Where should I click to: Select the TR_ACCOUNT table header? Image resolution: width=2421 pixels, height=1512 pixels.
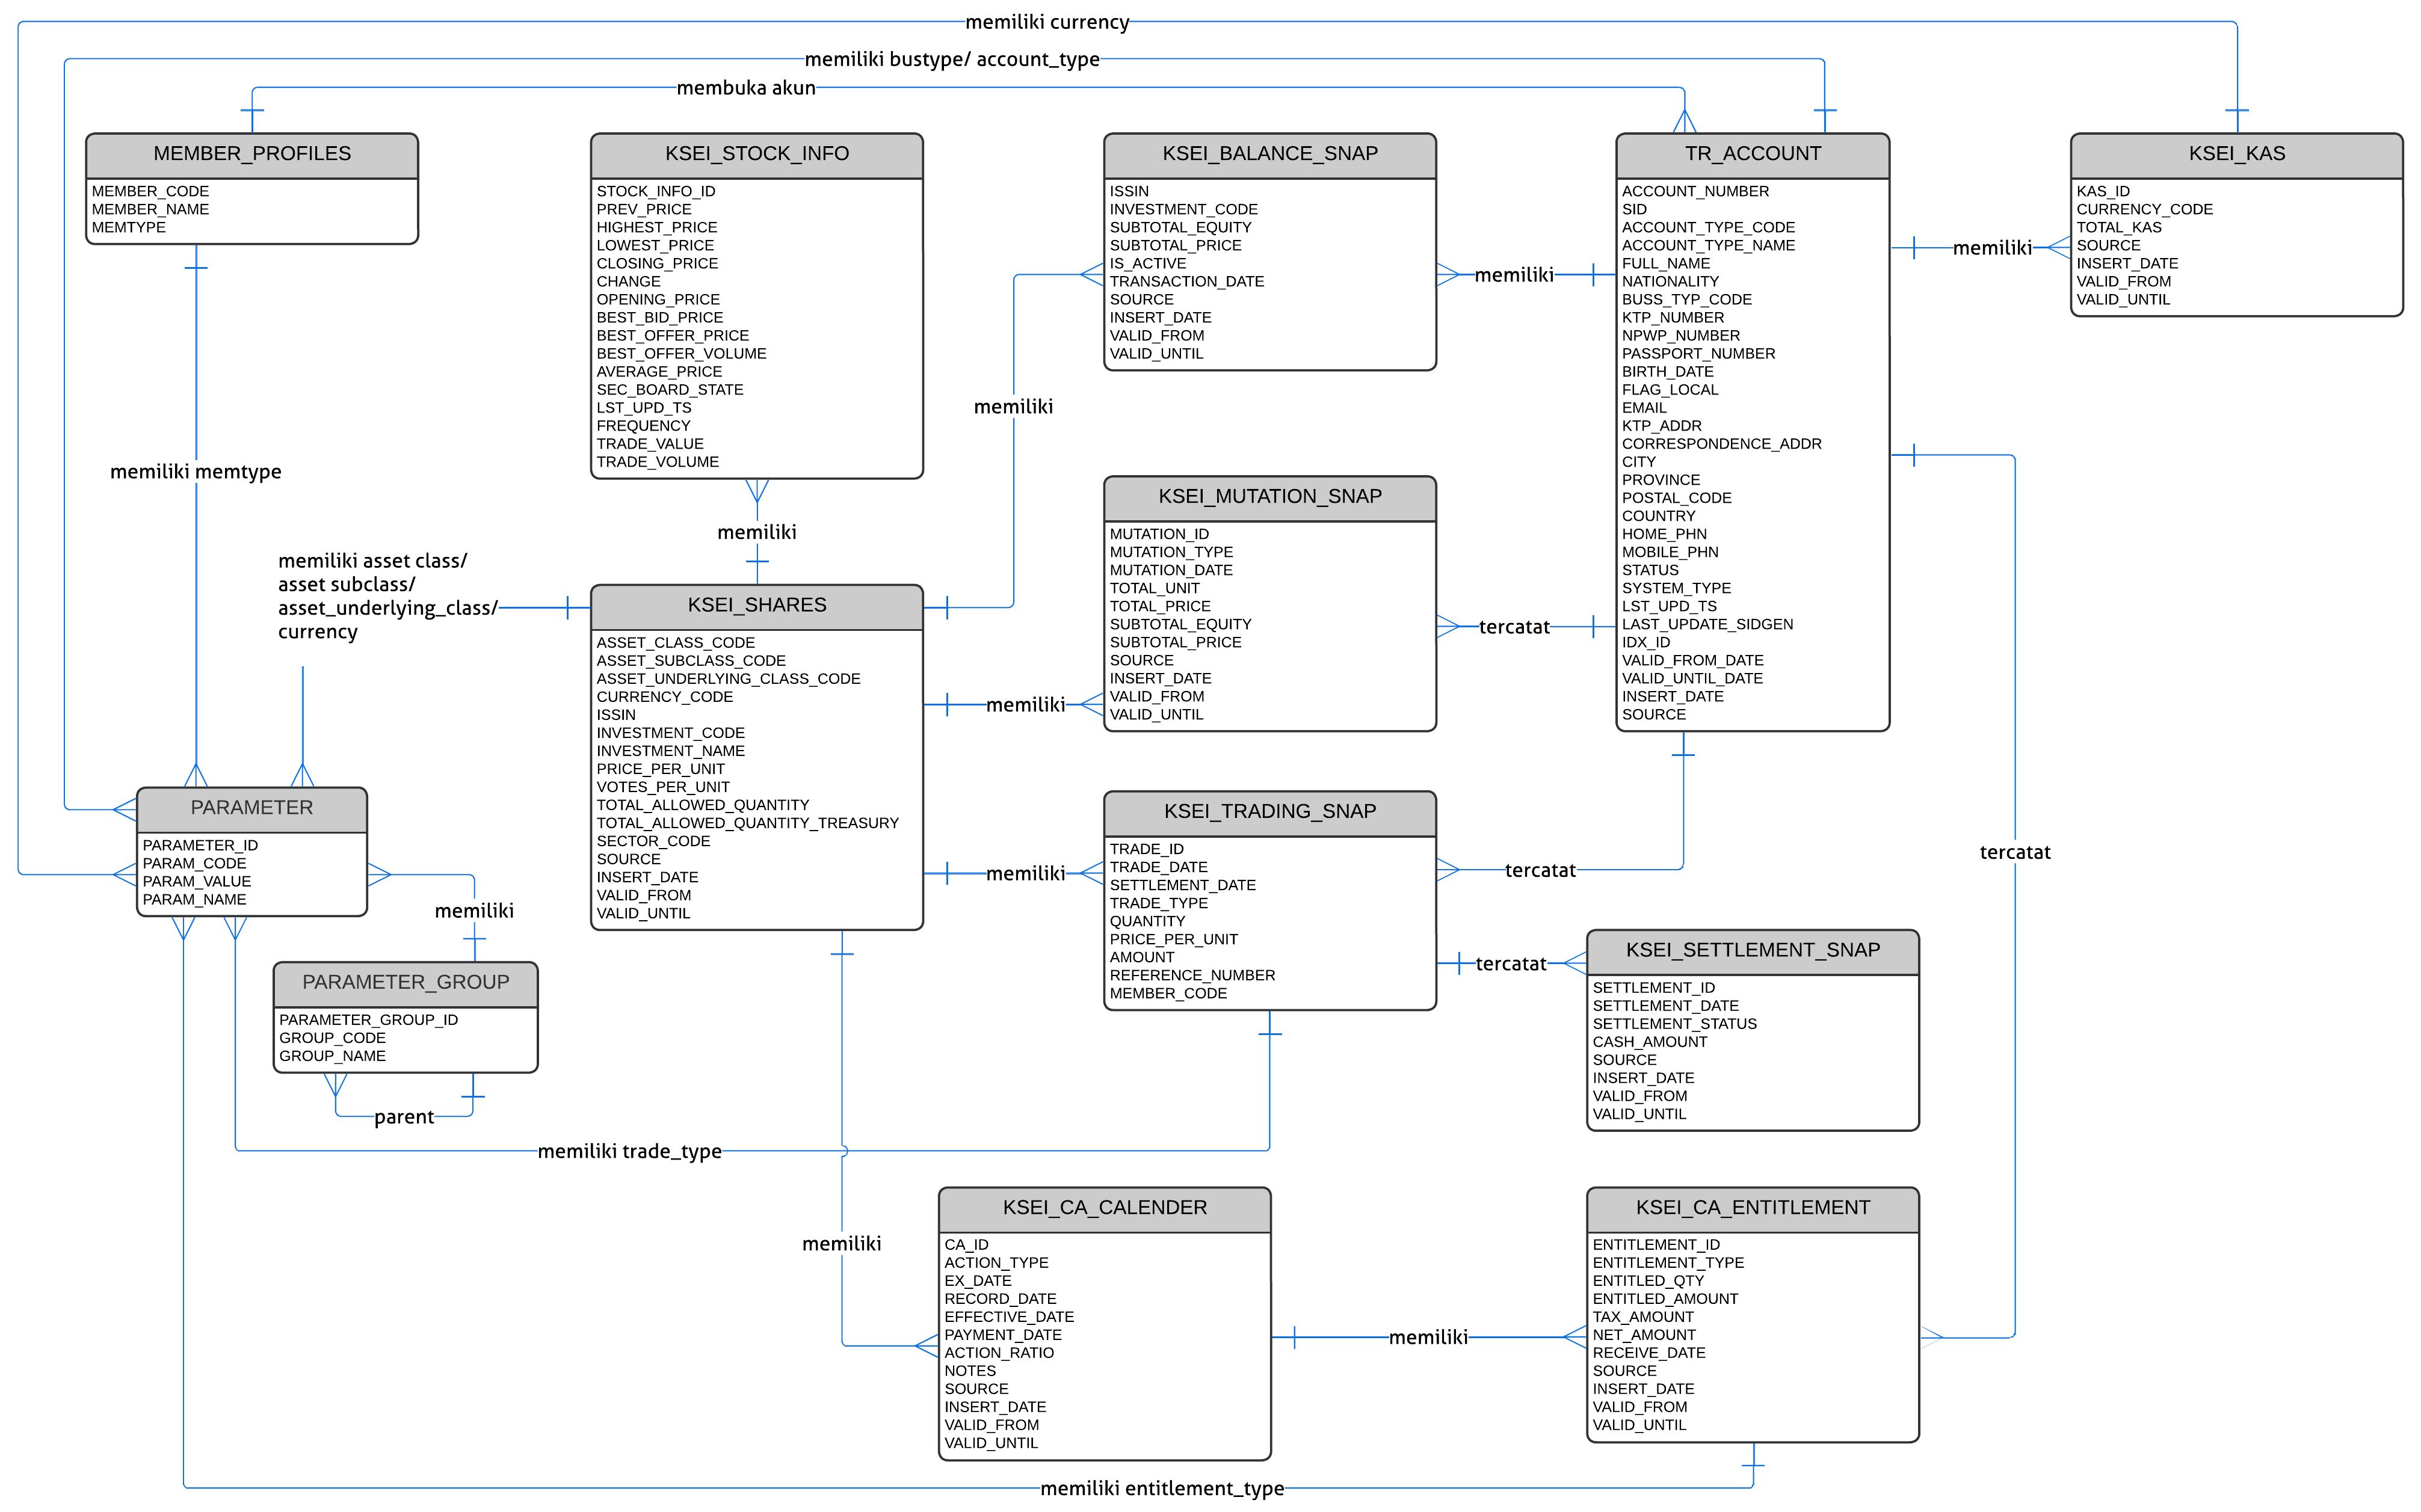tap(1752, 154)
